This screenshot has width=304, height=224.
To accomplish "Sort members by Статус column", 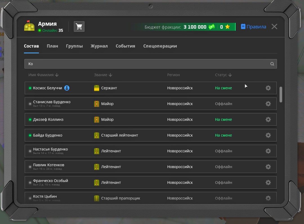I will [223, 75].
